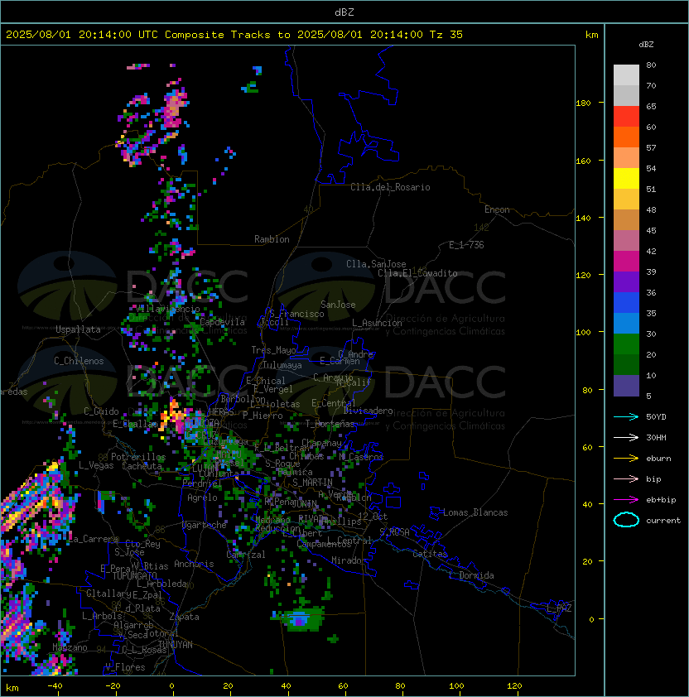Click the 'Cลla.del_Rosario' map label
Viewport: 689px width, 697px height.
[390, 187]
